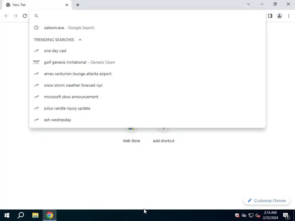Image resolution: width=295 pixels, height=221 pixels.
Task: Open Chrome's three-dot menu
Action: tap(289, 16)
